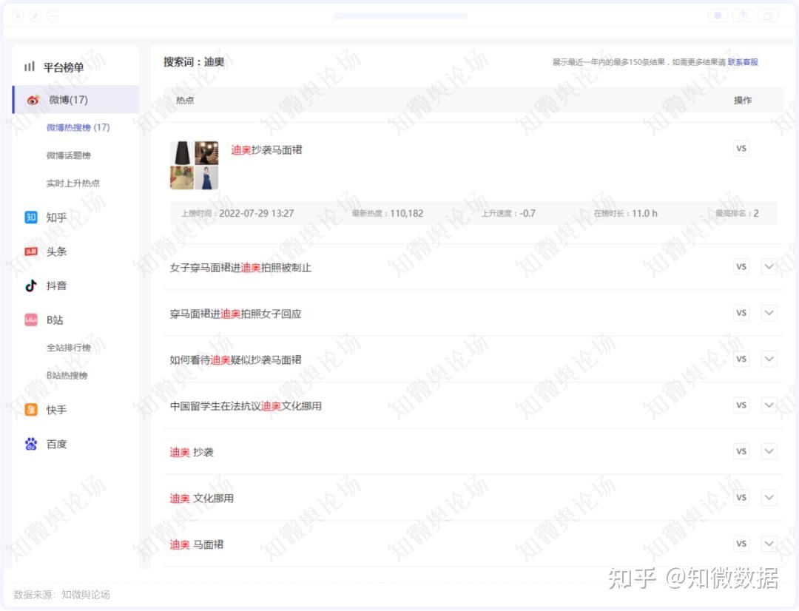Click the black skirt thumbnail image
The image size is (799, 611).
[182, 153]
